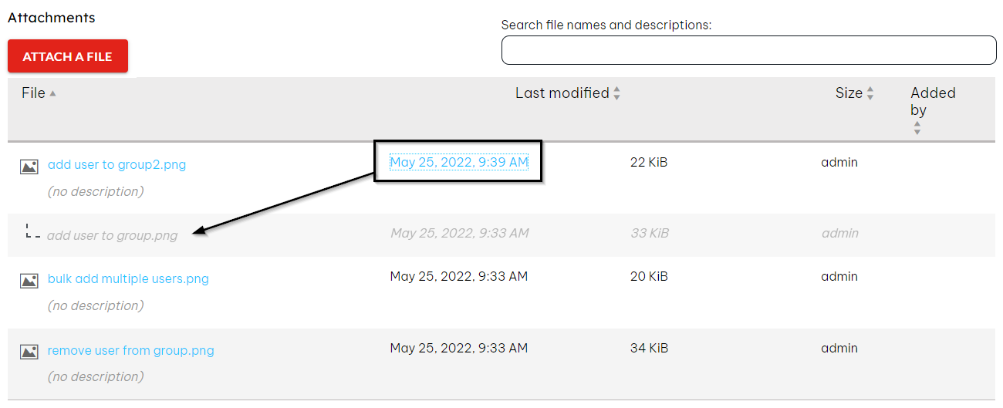Click the dashed version-tree marker icon
Screen dimensions: 1003x408
click(x=32, y=231)
